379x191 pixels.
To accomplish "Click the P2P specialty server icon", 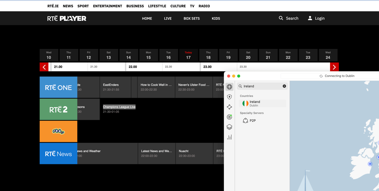I will coord(245,120).
